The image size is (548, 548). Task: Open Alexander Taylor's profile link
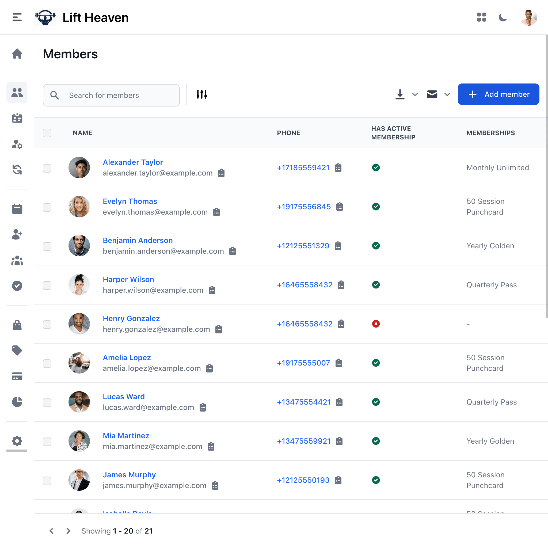133,162
